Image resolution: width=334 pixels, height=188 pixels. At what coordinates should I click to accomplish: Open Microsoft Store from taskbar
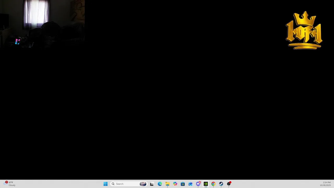(183, 184)
